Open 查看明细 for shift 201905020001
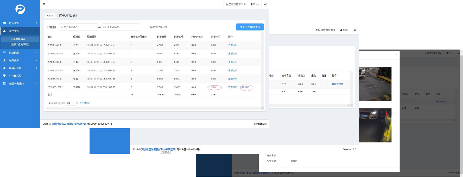Viewport: 463px width, 177px height. pos(233,79)
